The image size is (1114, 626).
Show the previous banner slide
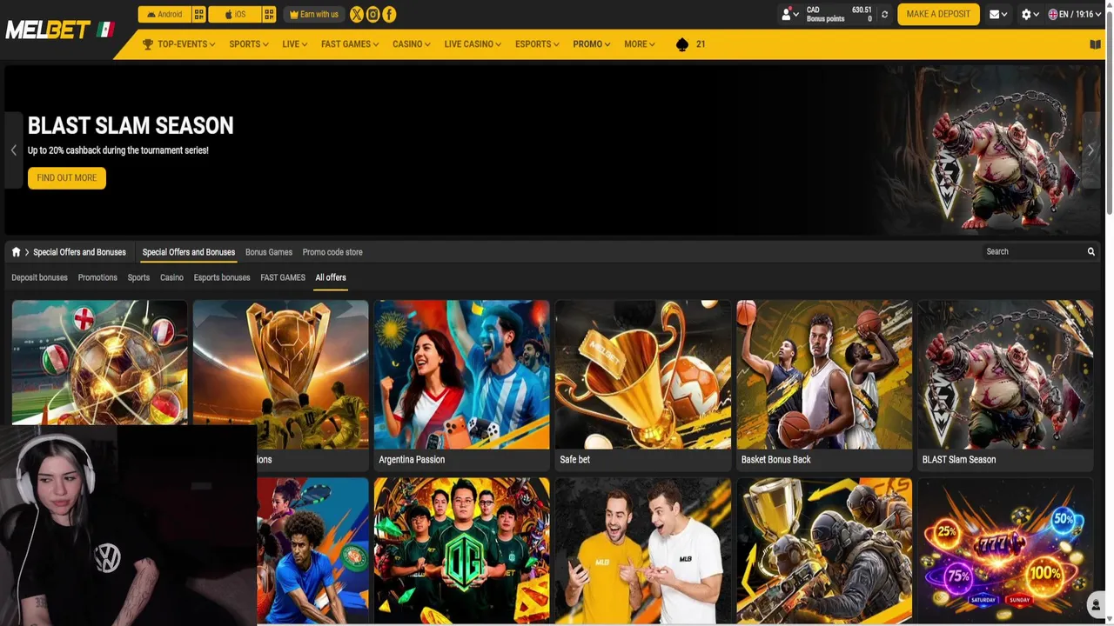pyautogui.click(x=13, y=150)
